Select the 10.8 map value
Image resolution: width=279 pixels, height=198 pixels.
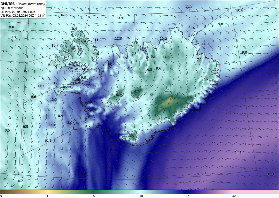(x=240, y=10)
